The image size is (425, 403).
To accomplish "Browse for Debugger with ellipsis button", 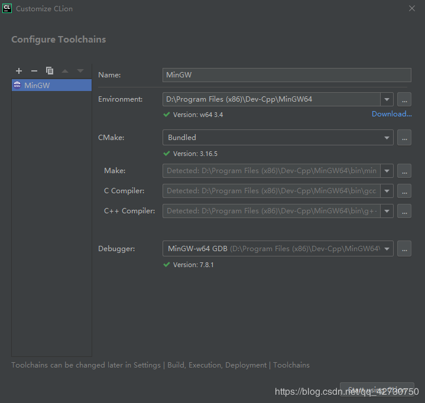I will coord(404,249).
